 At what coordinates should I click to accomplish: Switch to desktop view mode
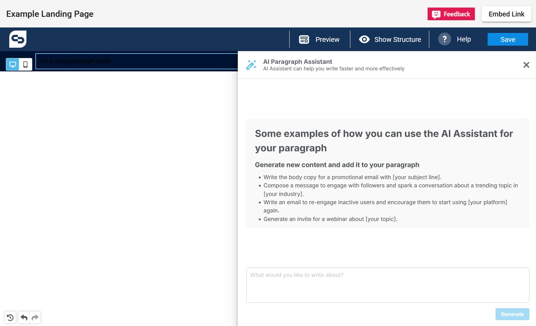click(13, 64)
